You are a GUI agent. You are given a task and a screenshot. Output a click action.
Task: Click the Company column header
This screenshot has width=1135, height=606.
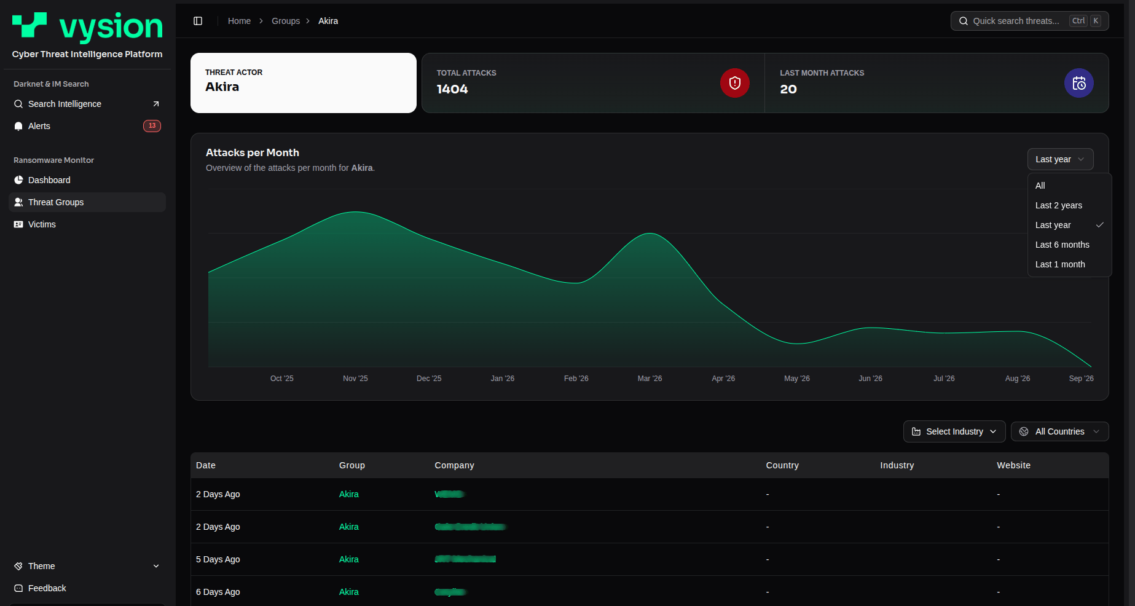(454, 465)
